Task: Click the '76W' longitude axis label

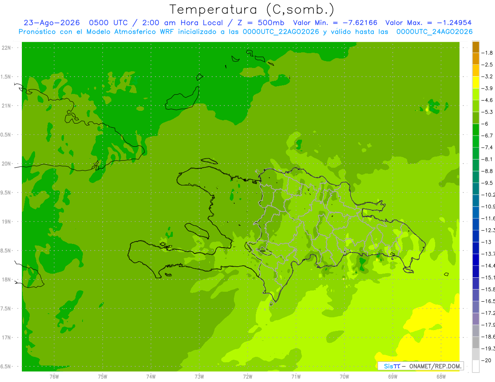Action: [54, 376]
